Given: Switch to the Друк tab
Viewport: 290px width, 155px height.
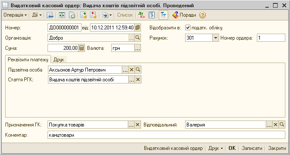Looking at the screenshot, I should [x=59, y=60].
